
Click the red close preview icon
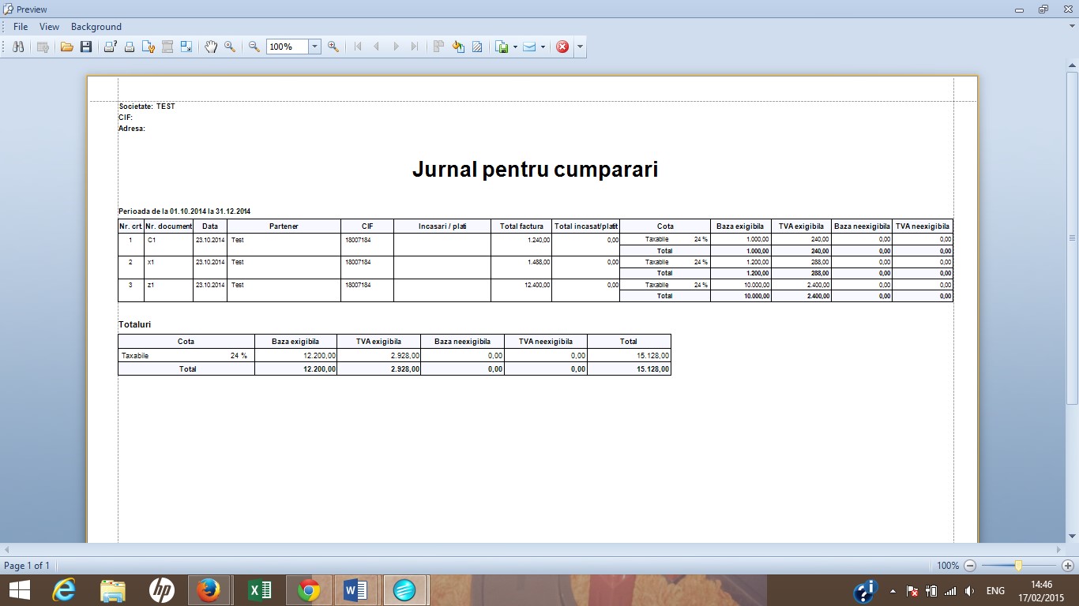[562, 47]
